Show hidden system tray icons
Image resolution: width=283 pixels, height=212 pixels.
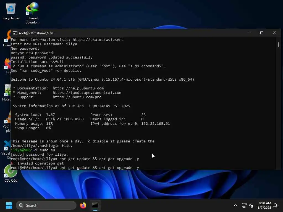[x=235, y=205]
